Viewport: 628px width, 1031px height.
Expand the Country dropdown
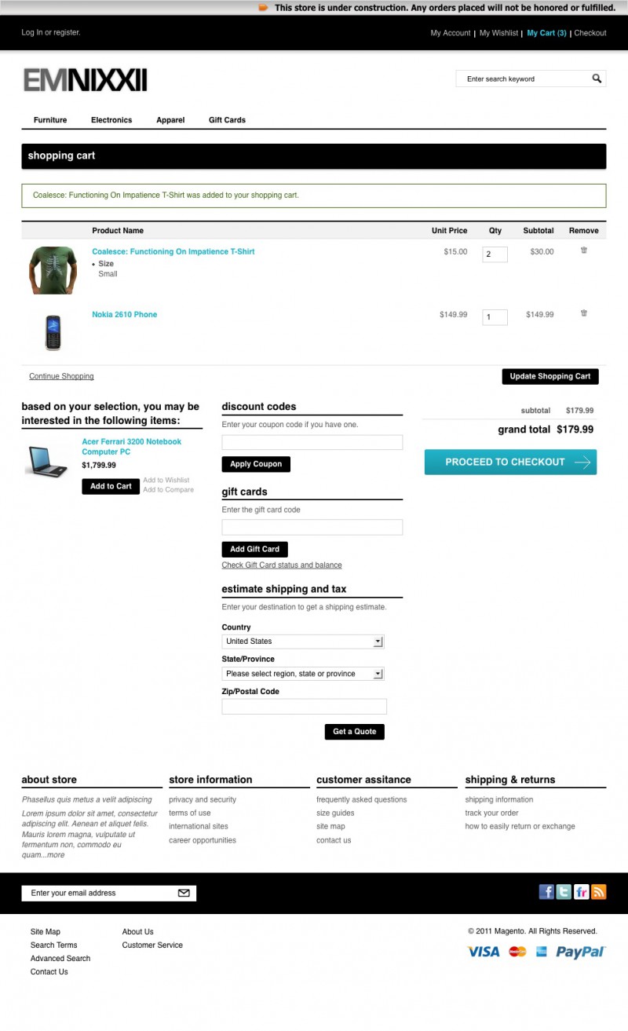tap(303, 642)
